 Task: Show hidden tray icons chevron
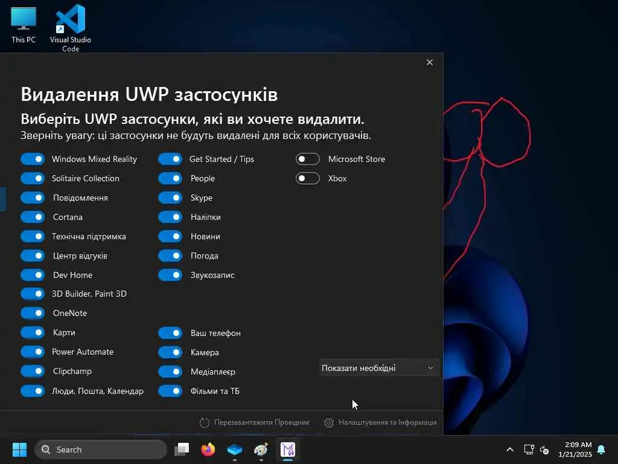tap(509, 449)
